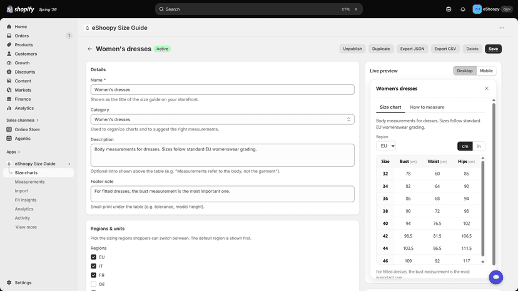Click the table scroll-down arrow
Screen dimensions: 518x291
pyautogui.click(x=482, y=262)
